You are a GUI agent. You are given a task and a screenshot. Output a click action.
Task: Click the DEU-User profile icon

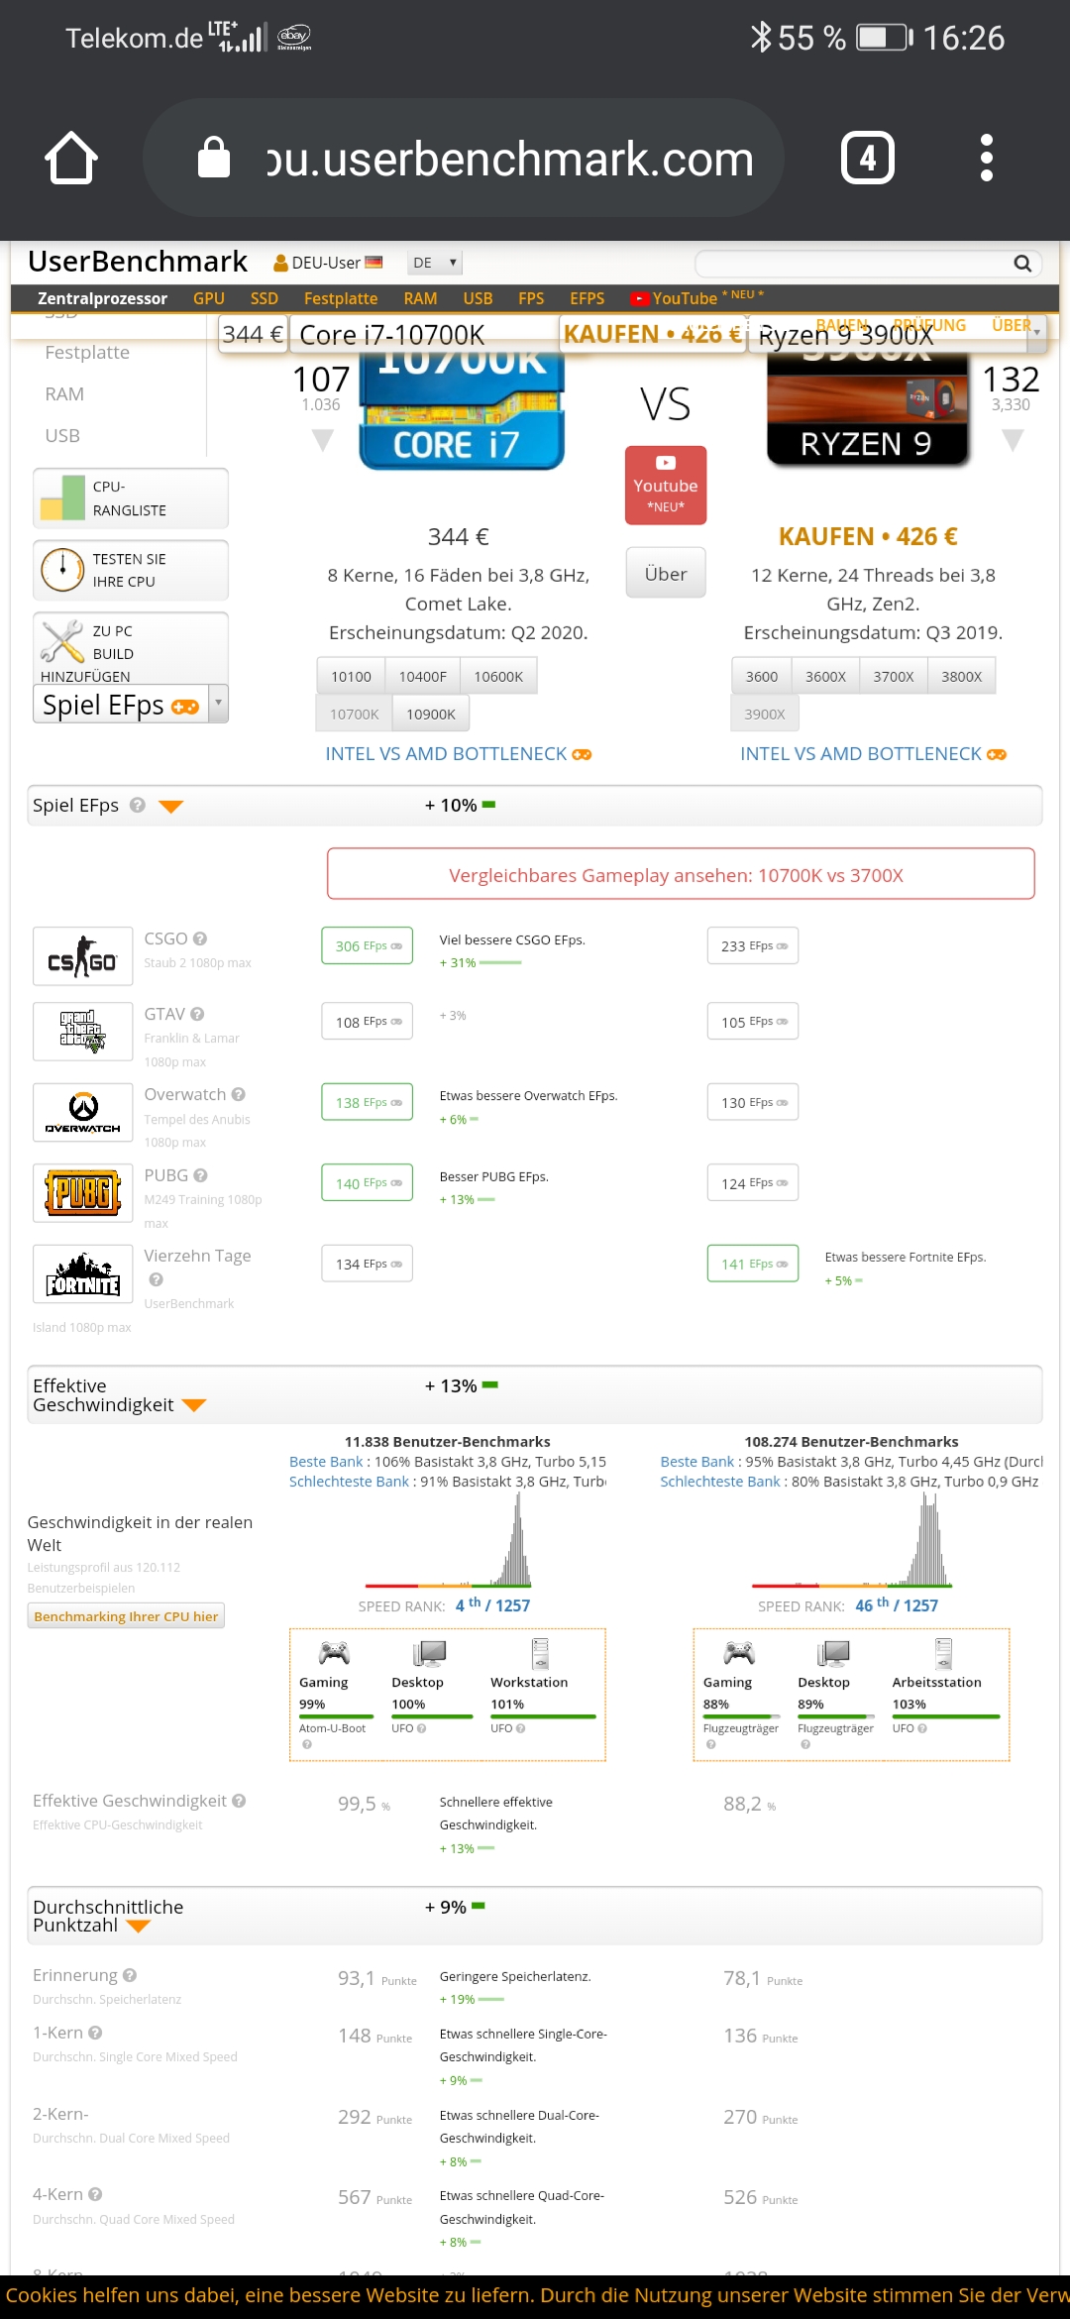(x=280, y=263)
